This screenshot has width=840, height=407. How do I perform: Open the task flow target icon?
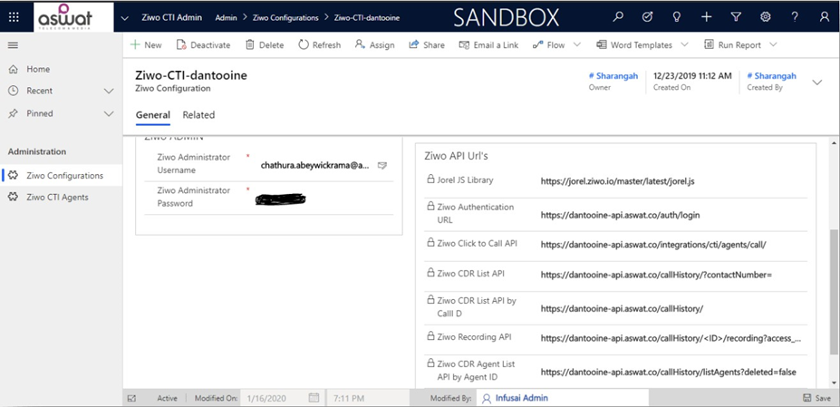click(647, 17)
